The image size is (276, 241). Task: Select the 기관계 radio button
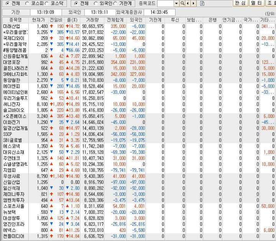point(115,3)
